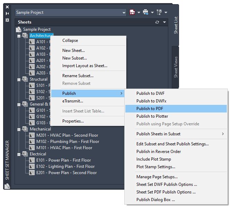Open Sheet Set PDF Publish Options ...
This screenshot has width=232, height=208.
click(x=176, y=192)
